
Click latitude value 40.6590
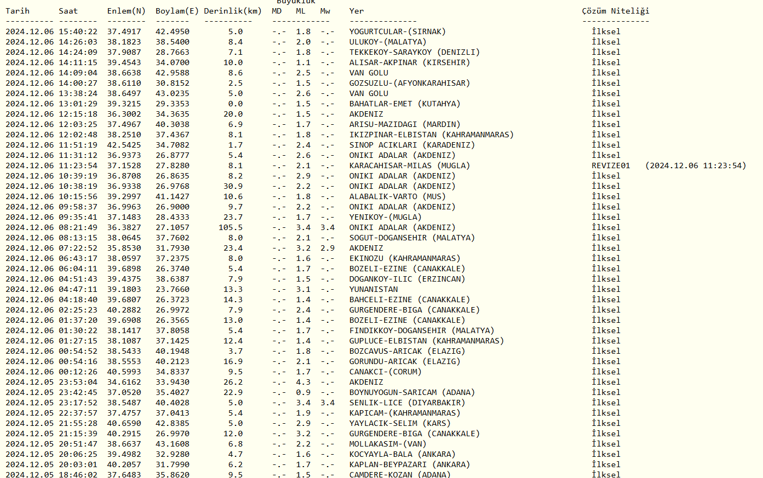pyautogui.click(x=124, y=423)
